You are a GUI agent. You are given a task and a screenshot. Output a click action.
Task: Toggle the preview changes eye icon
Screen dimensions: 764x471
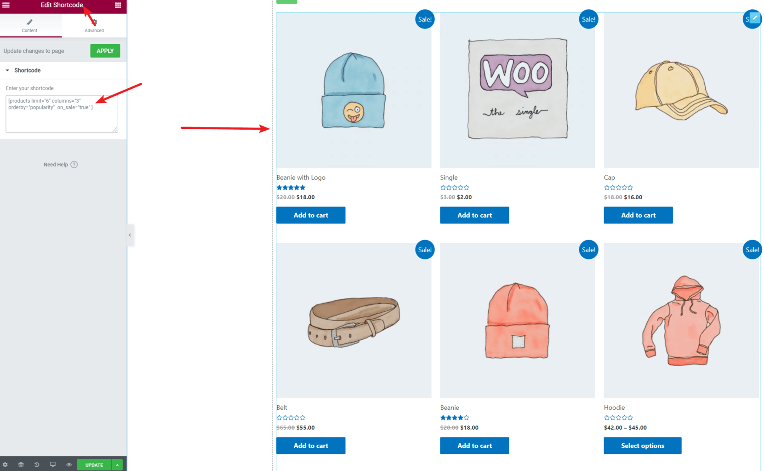[x=69, y=465]
